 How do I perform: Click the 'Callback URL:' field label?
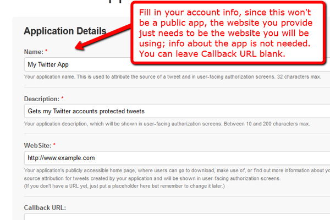[45, 208]
